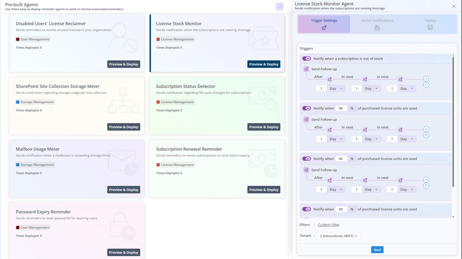The image size is (462, 259).
Task: Preview & Deploy Subscription Status Detector agent
Action: click(264, 127)
